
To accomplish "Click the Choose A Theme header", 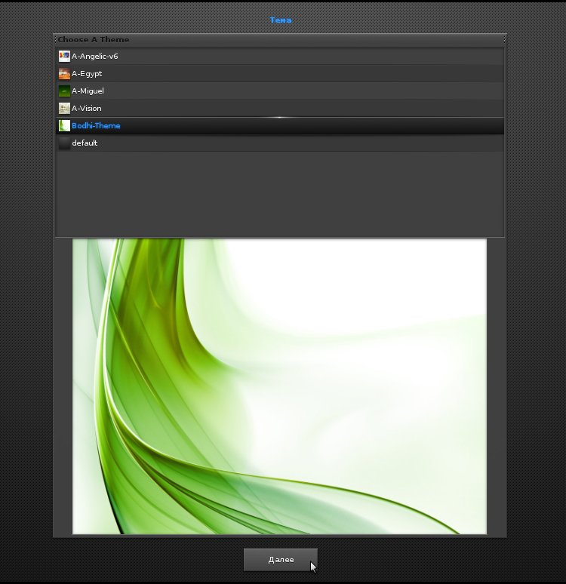I will pos(93,39).
